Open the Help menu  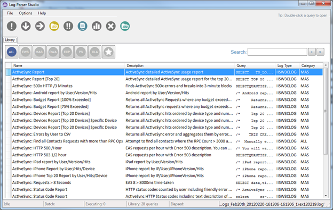42,13
